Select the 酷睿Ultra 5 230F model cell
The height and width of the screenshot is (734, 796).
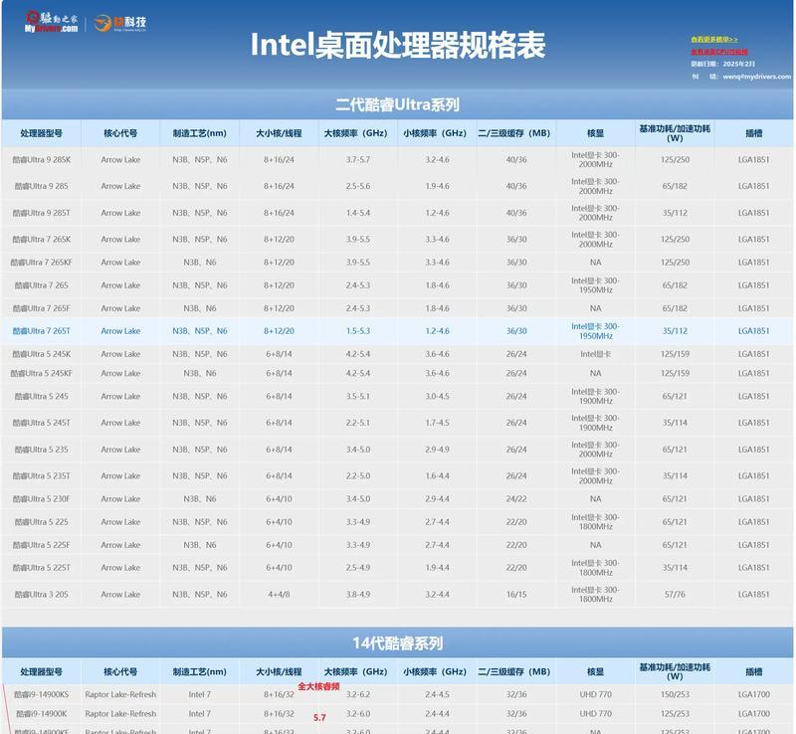click(41, 499)
